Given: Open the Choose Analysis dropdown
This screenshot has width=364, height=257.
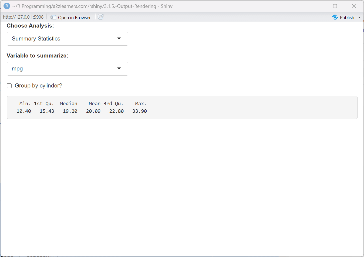Looking at the screenshot, I should pos(67,39).
